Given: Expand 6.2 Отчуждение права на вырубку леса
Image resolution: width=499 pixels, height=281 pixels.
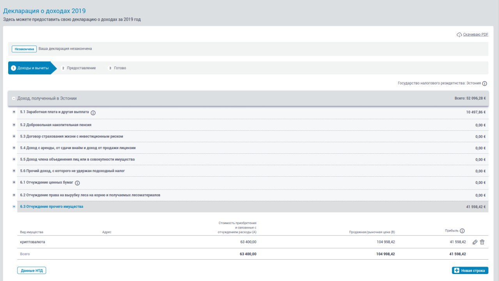Looking at the screenshot, I should coord(14,195).
